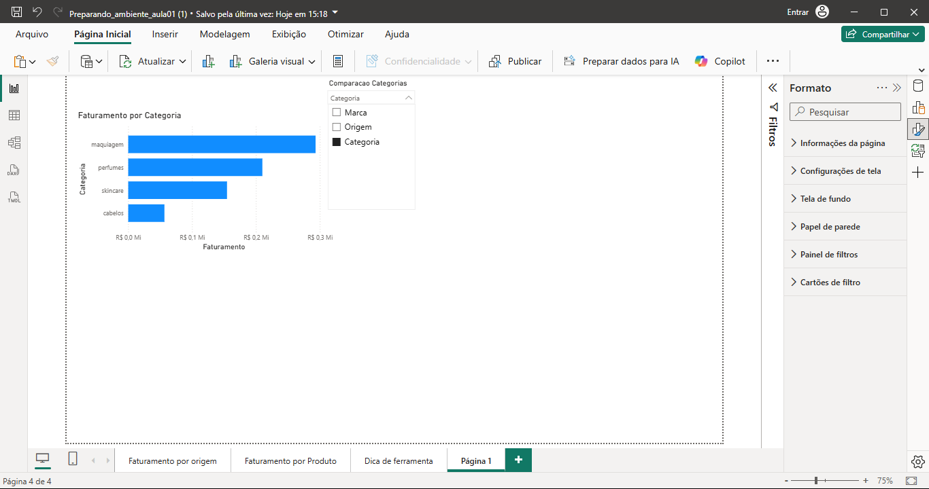Screen dimensions: 929x489
Task: Expand Painel de filtros section
Action: (845, 255)
